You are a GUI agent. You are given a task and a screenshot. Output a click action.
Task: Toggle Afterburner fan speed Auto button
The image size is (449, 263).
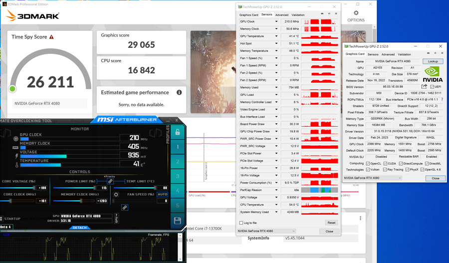click(162, 194)
